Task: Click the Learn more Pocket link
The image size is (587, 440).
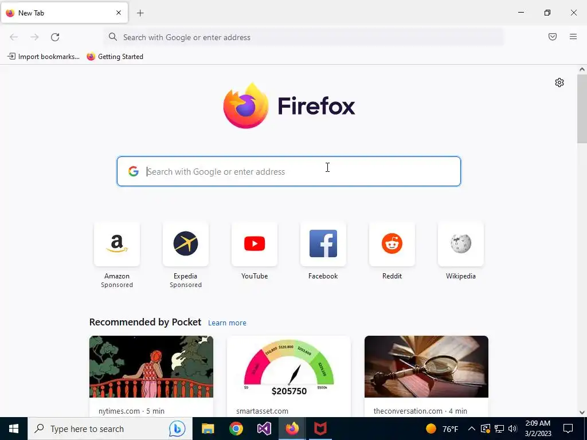Action: point(227,323)
